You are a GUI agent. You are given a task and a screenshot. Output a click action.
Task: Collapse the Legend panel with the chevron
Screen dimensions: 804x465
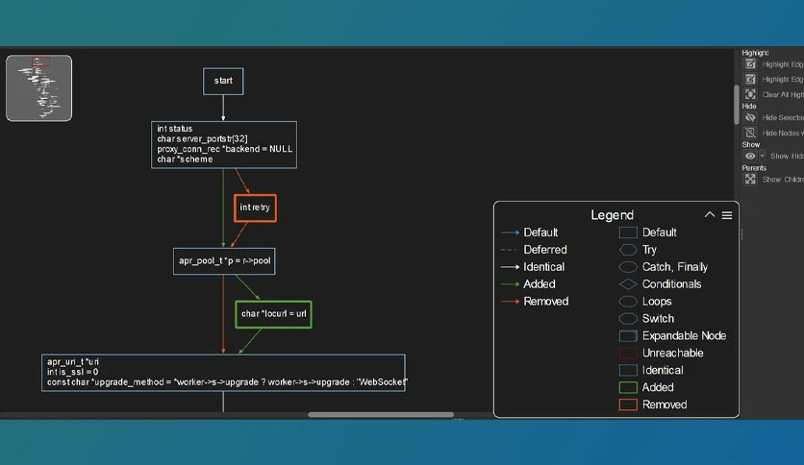(709, 215)
